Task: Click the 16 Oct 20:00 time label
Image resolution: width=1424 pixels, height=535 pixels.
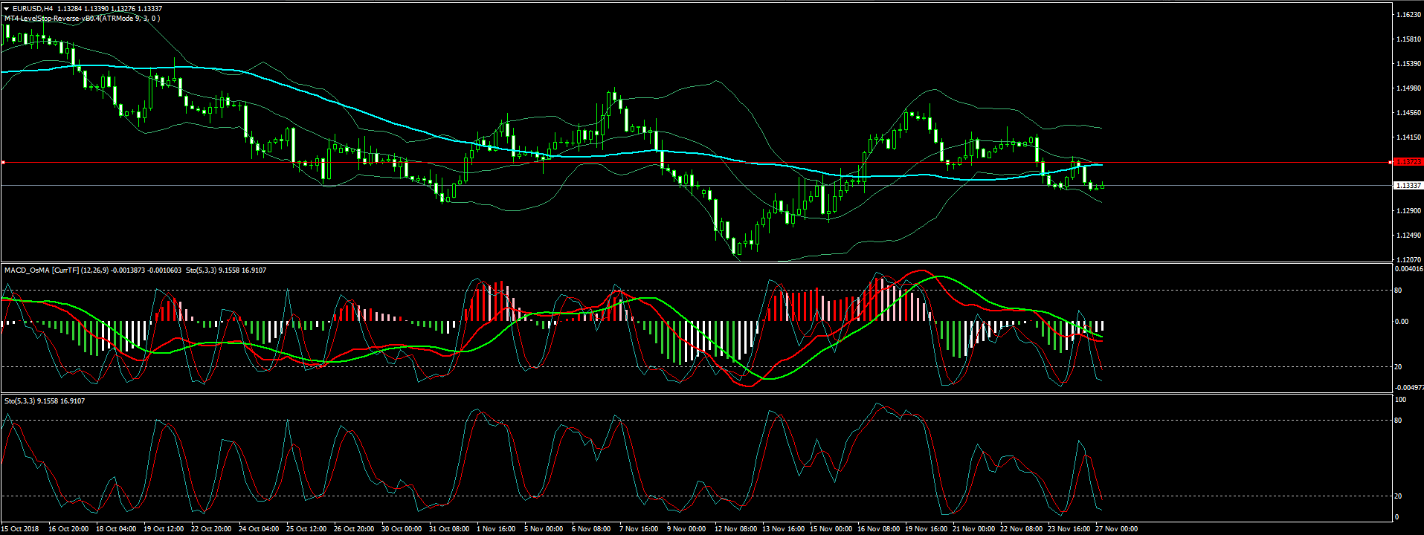Action: 68,529
